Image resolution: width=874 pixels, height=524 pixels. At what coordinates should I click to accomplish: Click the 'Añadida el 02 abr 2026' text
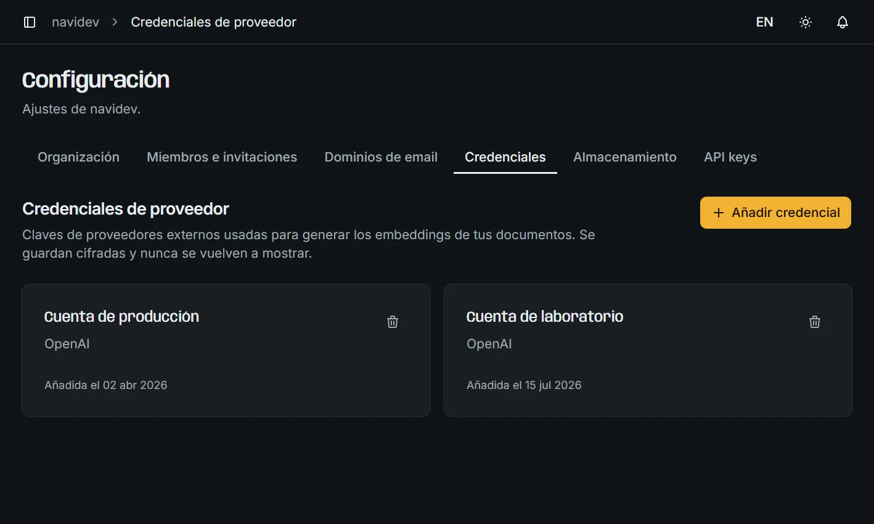point(105,385)
